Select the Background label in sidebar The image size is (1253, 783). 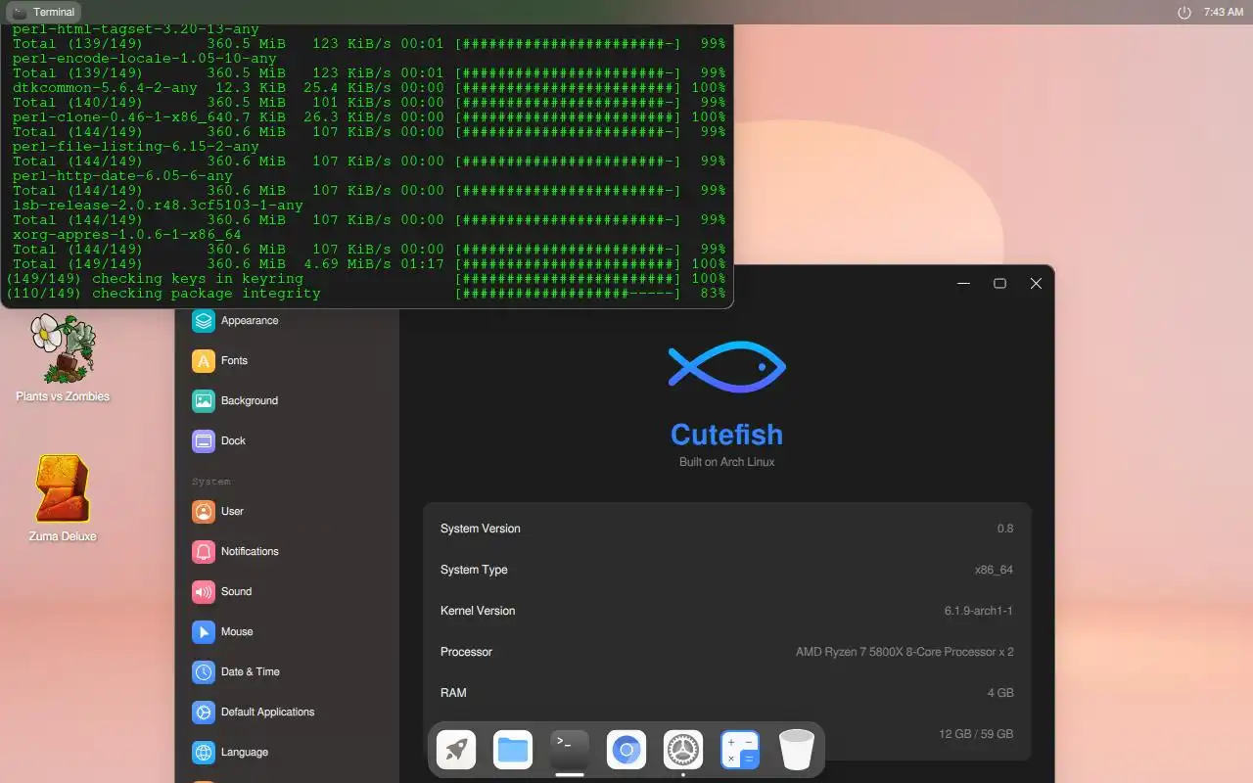(x=250, y=400)
